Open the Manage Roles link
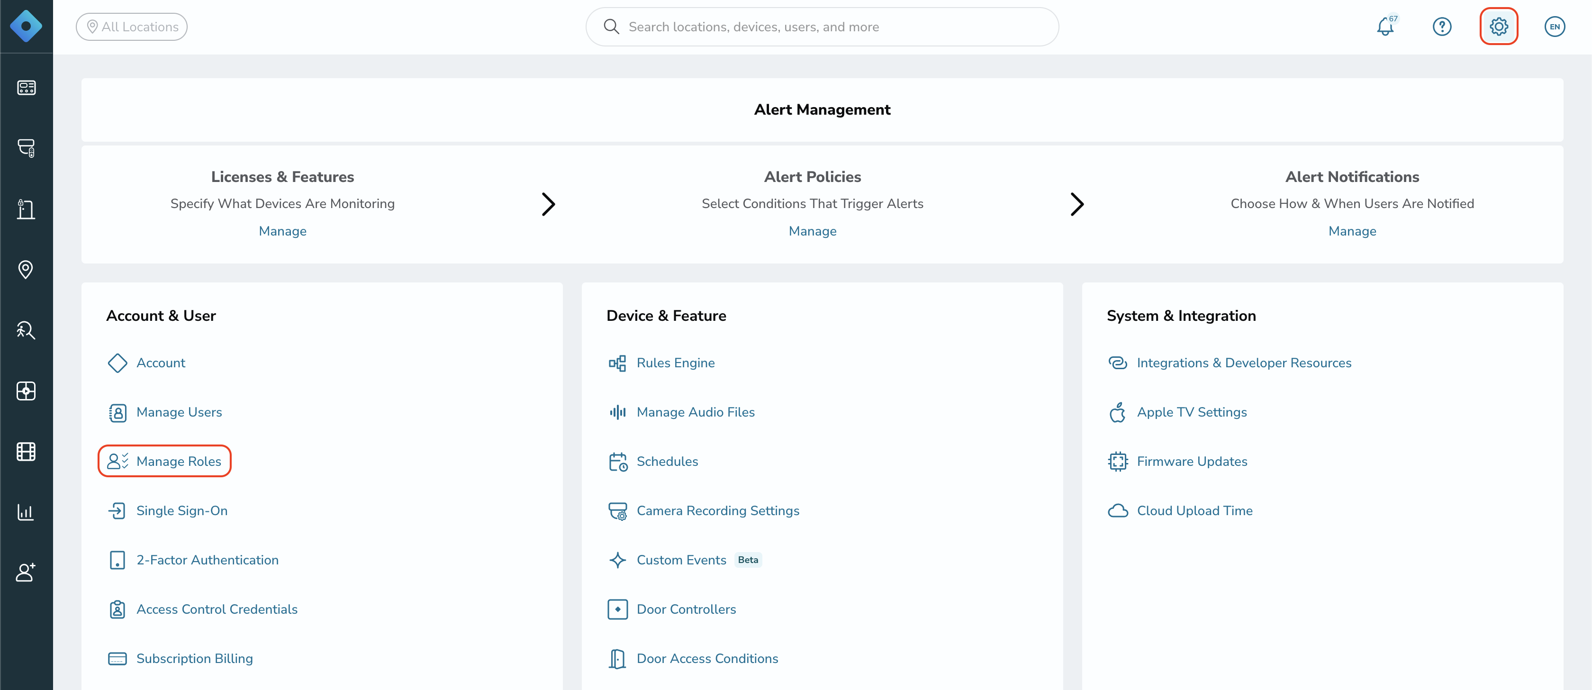 pyautogui.click(x=179, y=461)
